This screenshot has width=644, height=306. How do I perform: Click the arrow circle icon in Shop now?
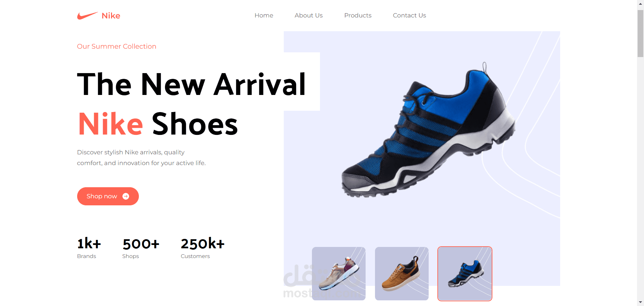pyautogui.click(x=126, y=196)
